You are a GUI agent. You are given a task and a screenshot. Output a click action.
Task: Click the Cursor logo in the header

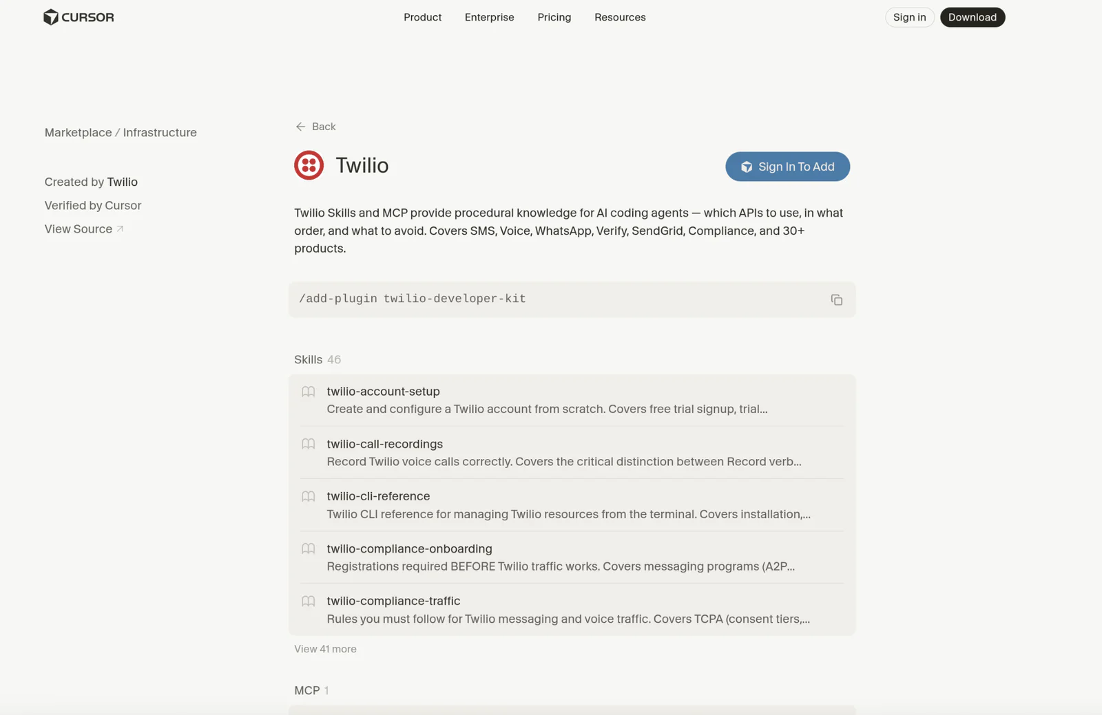point(79,17)
